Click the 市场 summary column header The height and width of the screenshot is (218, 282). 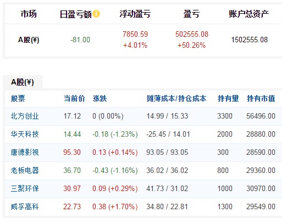[x=29, y=14]
